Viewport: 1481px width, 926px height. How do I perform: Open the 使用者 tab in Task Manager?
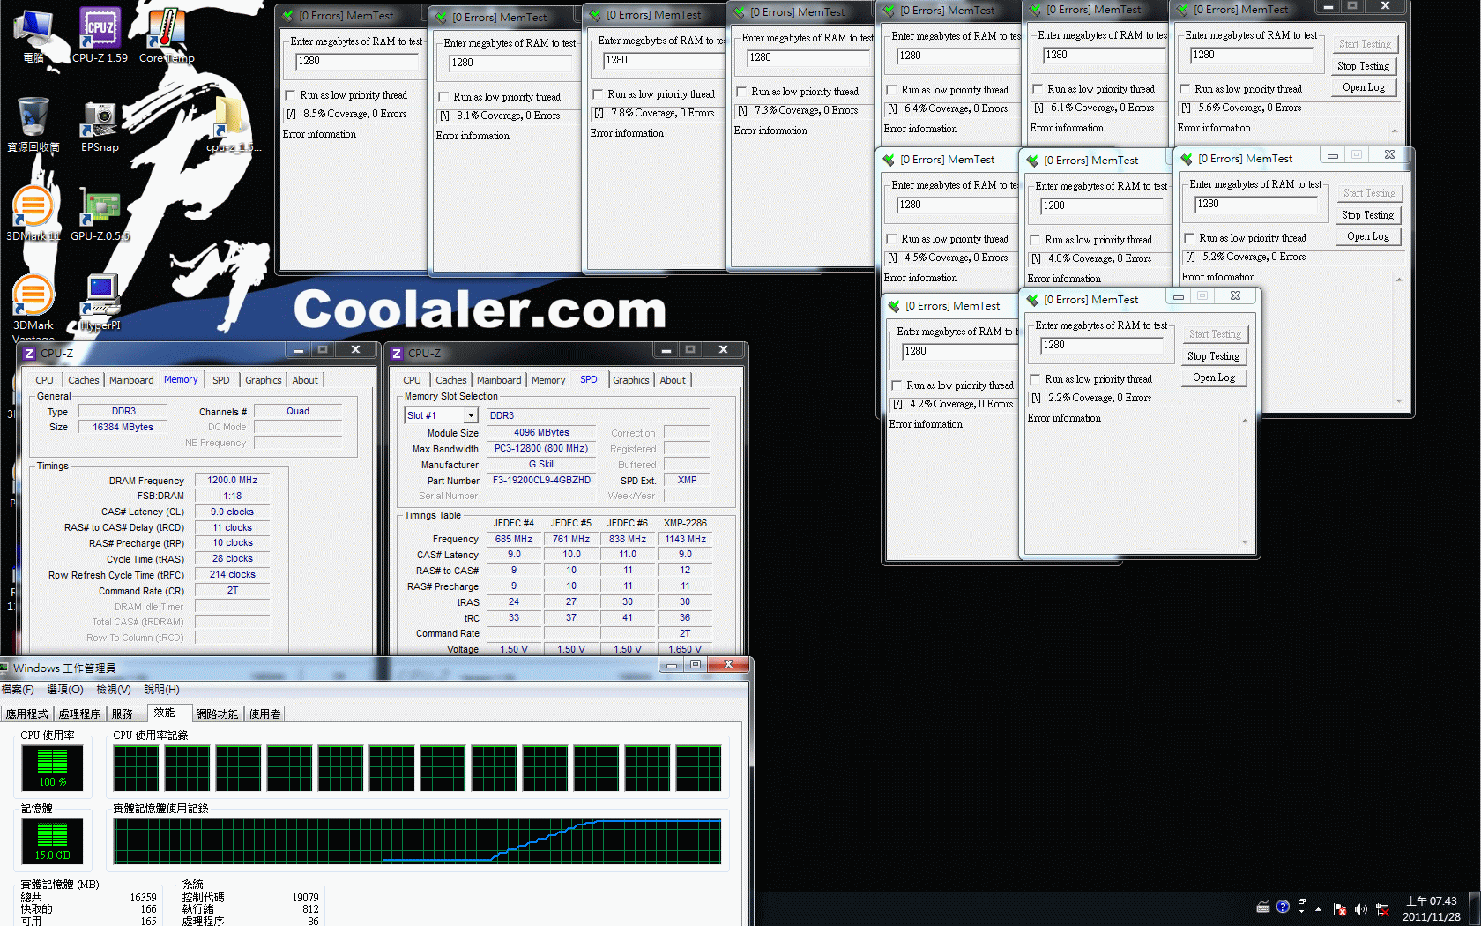tap(264, 714)
